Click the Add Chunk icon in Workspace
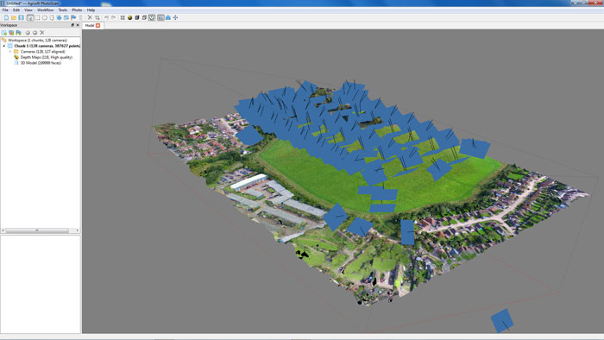Image resolution: width=604 pixels, height=340 pixels. 4,33
